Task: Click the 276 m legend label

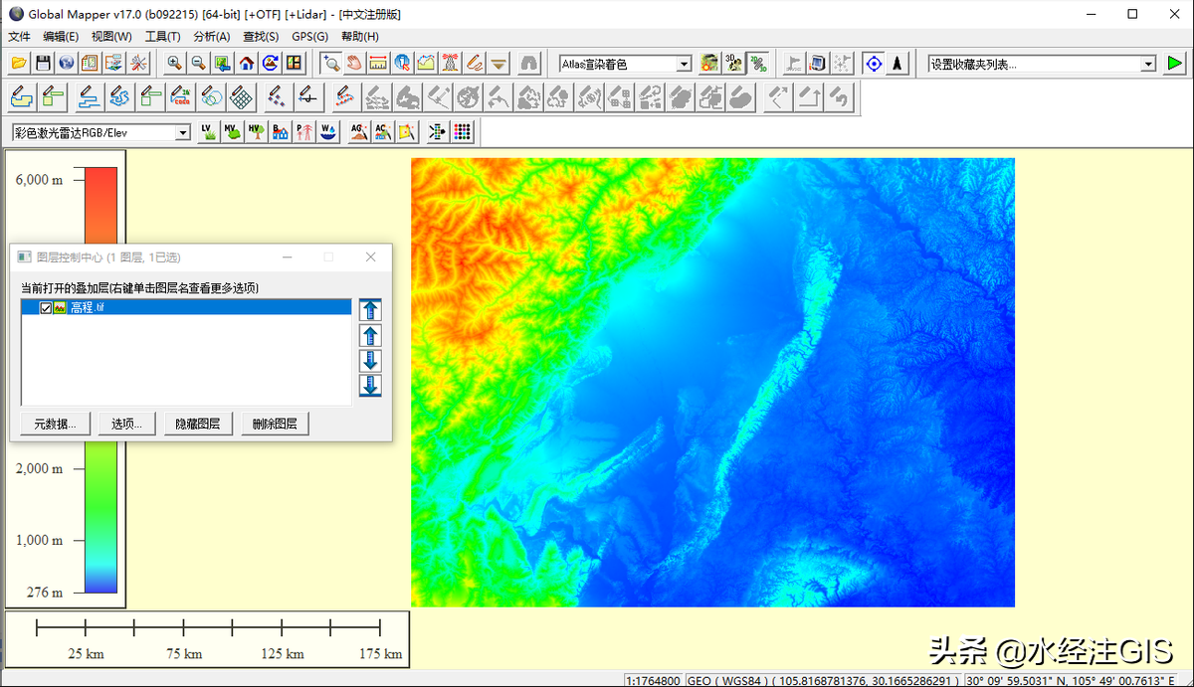Action: point(44,593)
